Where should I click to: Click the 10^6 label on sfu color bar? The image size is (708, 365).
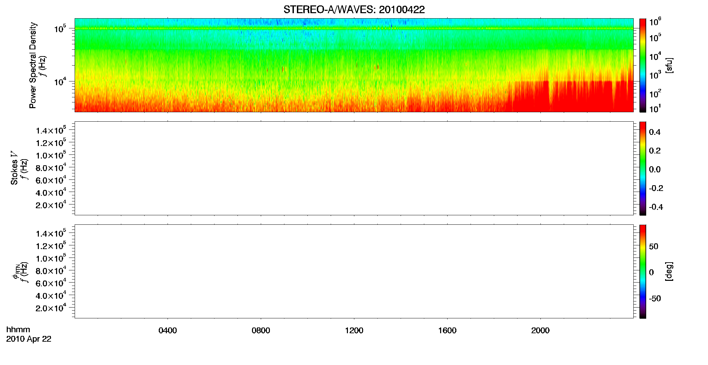pos(655,22)
